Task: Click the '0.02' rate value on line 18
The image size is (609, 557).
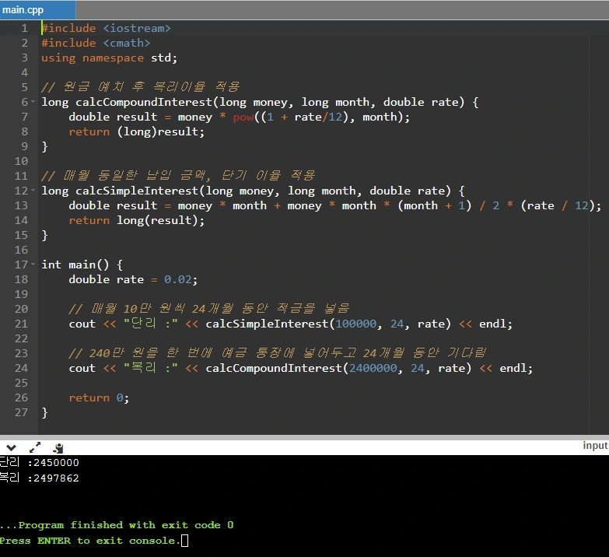Action: 177,279
